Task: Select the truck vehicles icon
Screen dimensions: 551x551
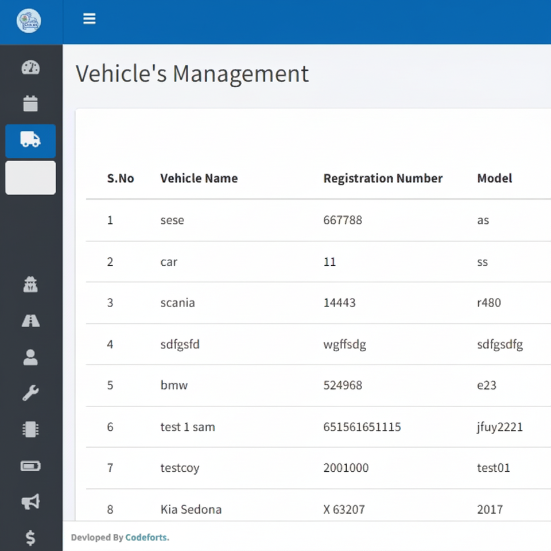Action: click(30, 140)
